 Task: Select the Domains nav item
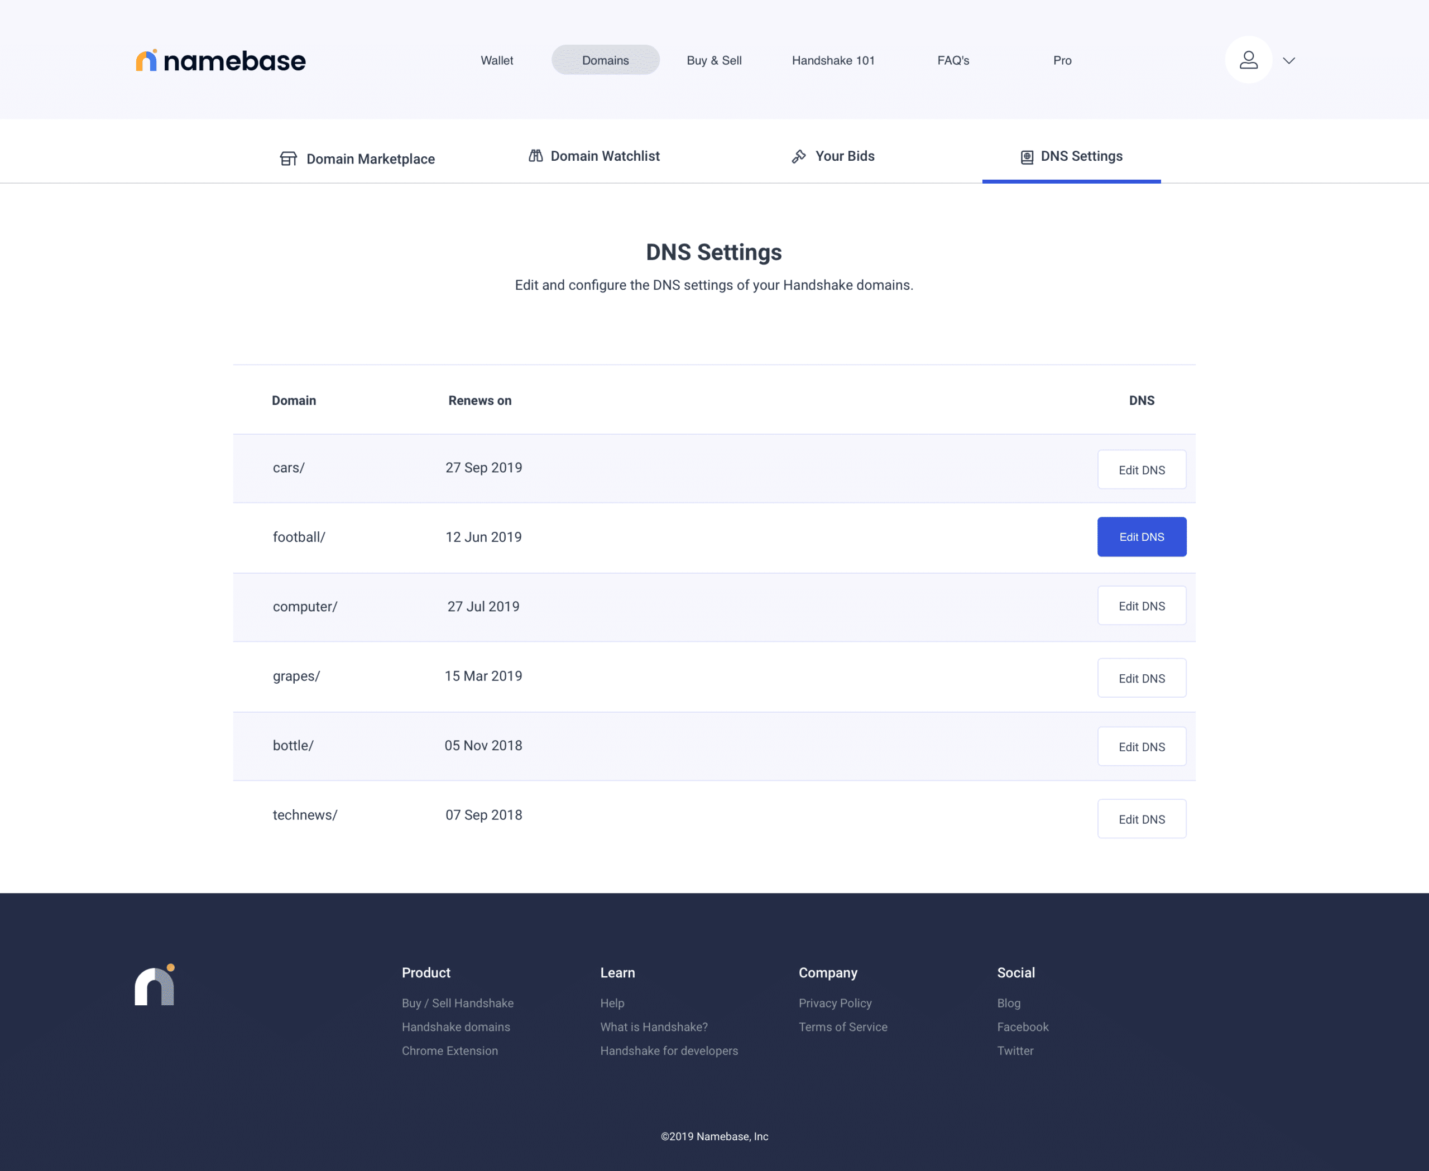pyautogui.click(x=605, y=60)
